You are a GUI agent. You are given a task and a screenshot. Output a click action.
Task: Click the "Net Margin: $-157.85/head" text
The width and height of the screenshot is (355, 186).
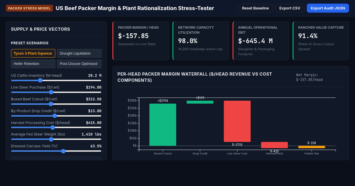309,77
